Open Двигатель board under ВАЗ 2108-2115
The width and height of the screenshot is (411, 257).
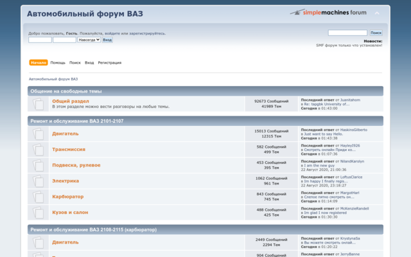(66, 242)
